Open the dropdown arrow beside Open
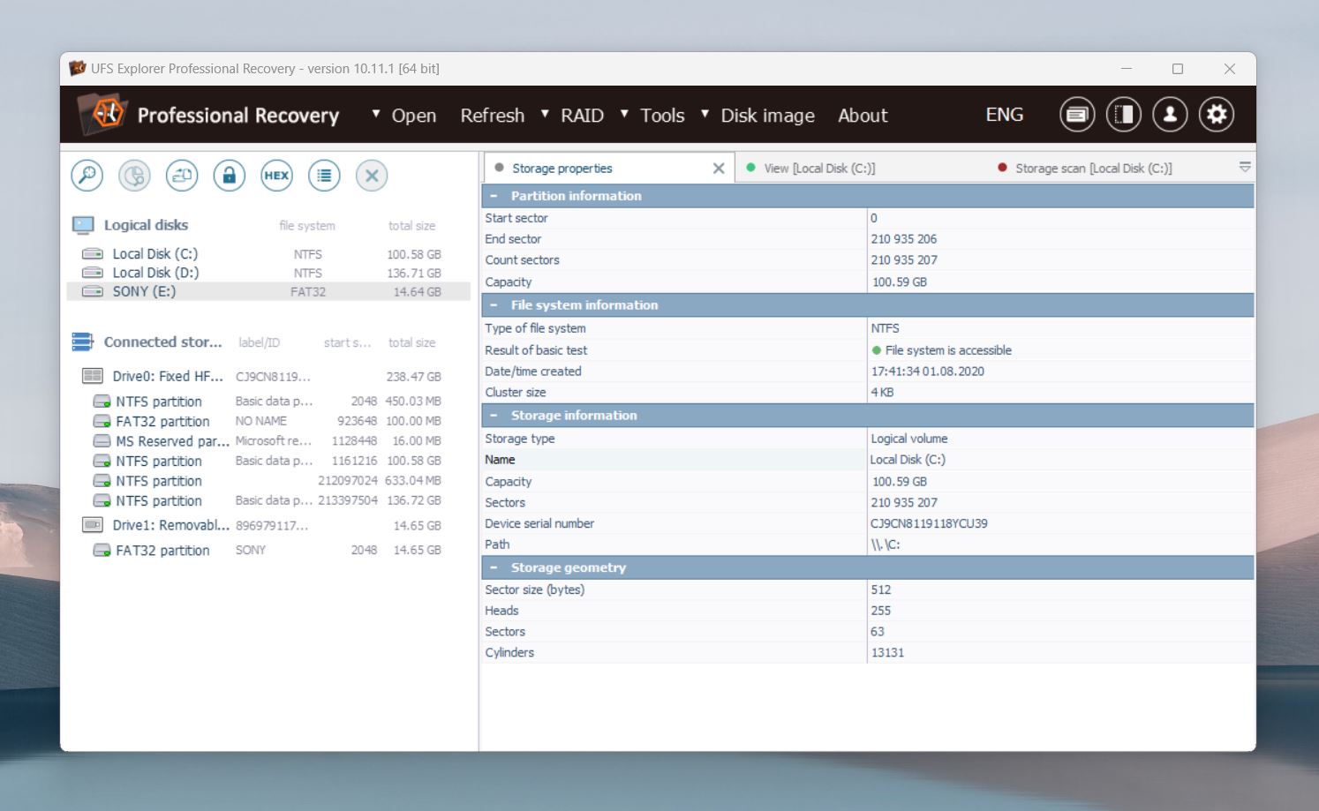1319x811 pixels. tap(376, 114)
